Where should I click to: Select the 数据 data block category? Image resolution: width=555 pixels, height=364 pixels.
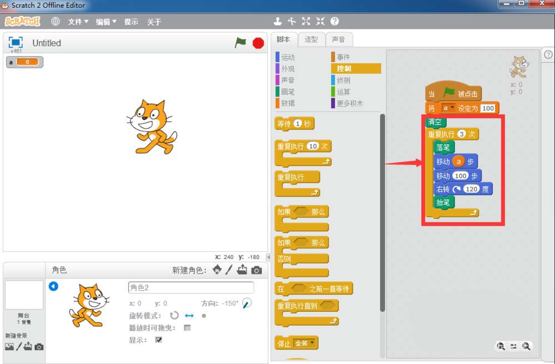click(x=287, y=103)
